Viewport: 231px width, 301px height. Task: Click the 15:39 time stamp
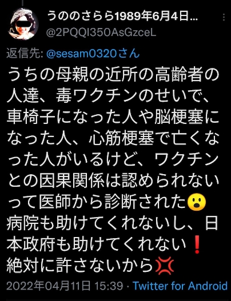point(109,286)
